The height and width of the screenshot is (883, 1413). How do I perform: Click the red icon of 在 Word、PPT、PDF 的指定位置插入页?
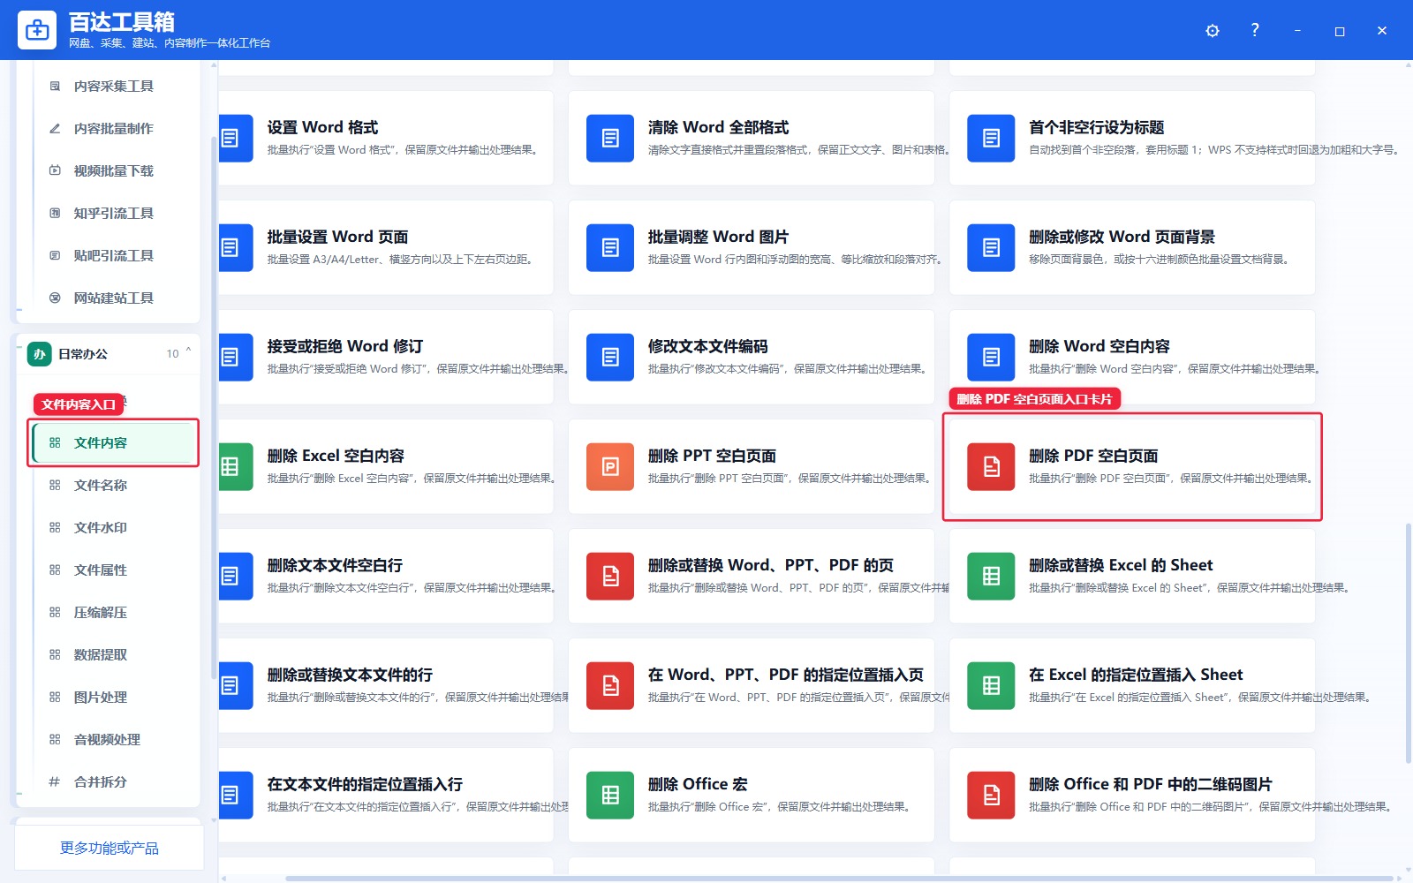tap(610, 685)
